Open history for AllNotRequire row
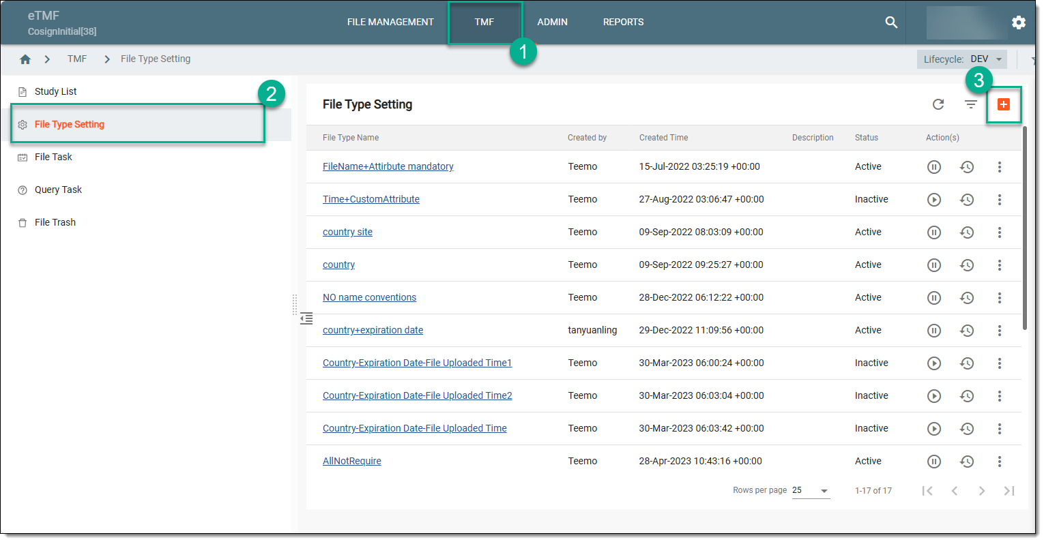Screen dimensions: 1044x542 (x=967, y=462)
